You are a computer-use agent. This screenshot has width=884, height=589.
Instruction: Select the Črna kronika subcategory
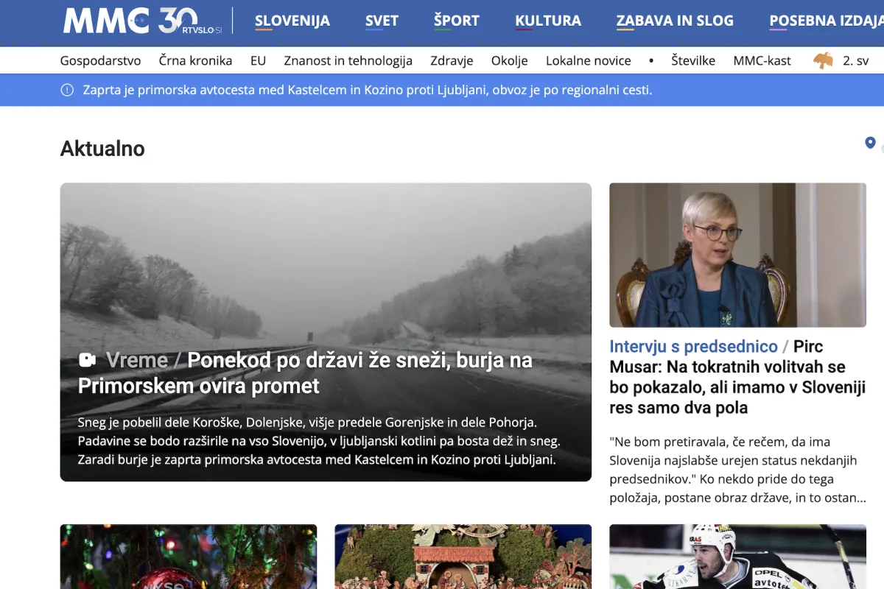coord(195,60)
